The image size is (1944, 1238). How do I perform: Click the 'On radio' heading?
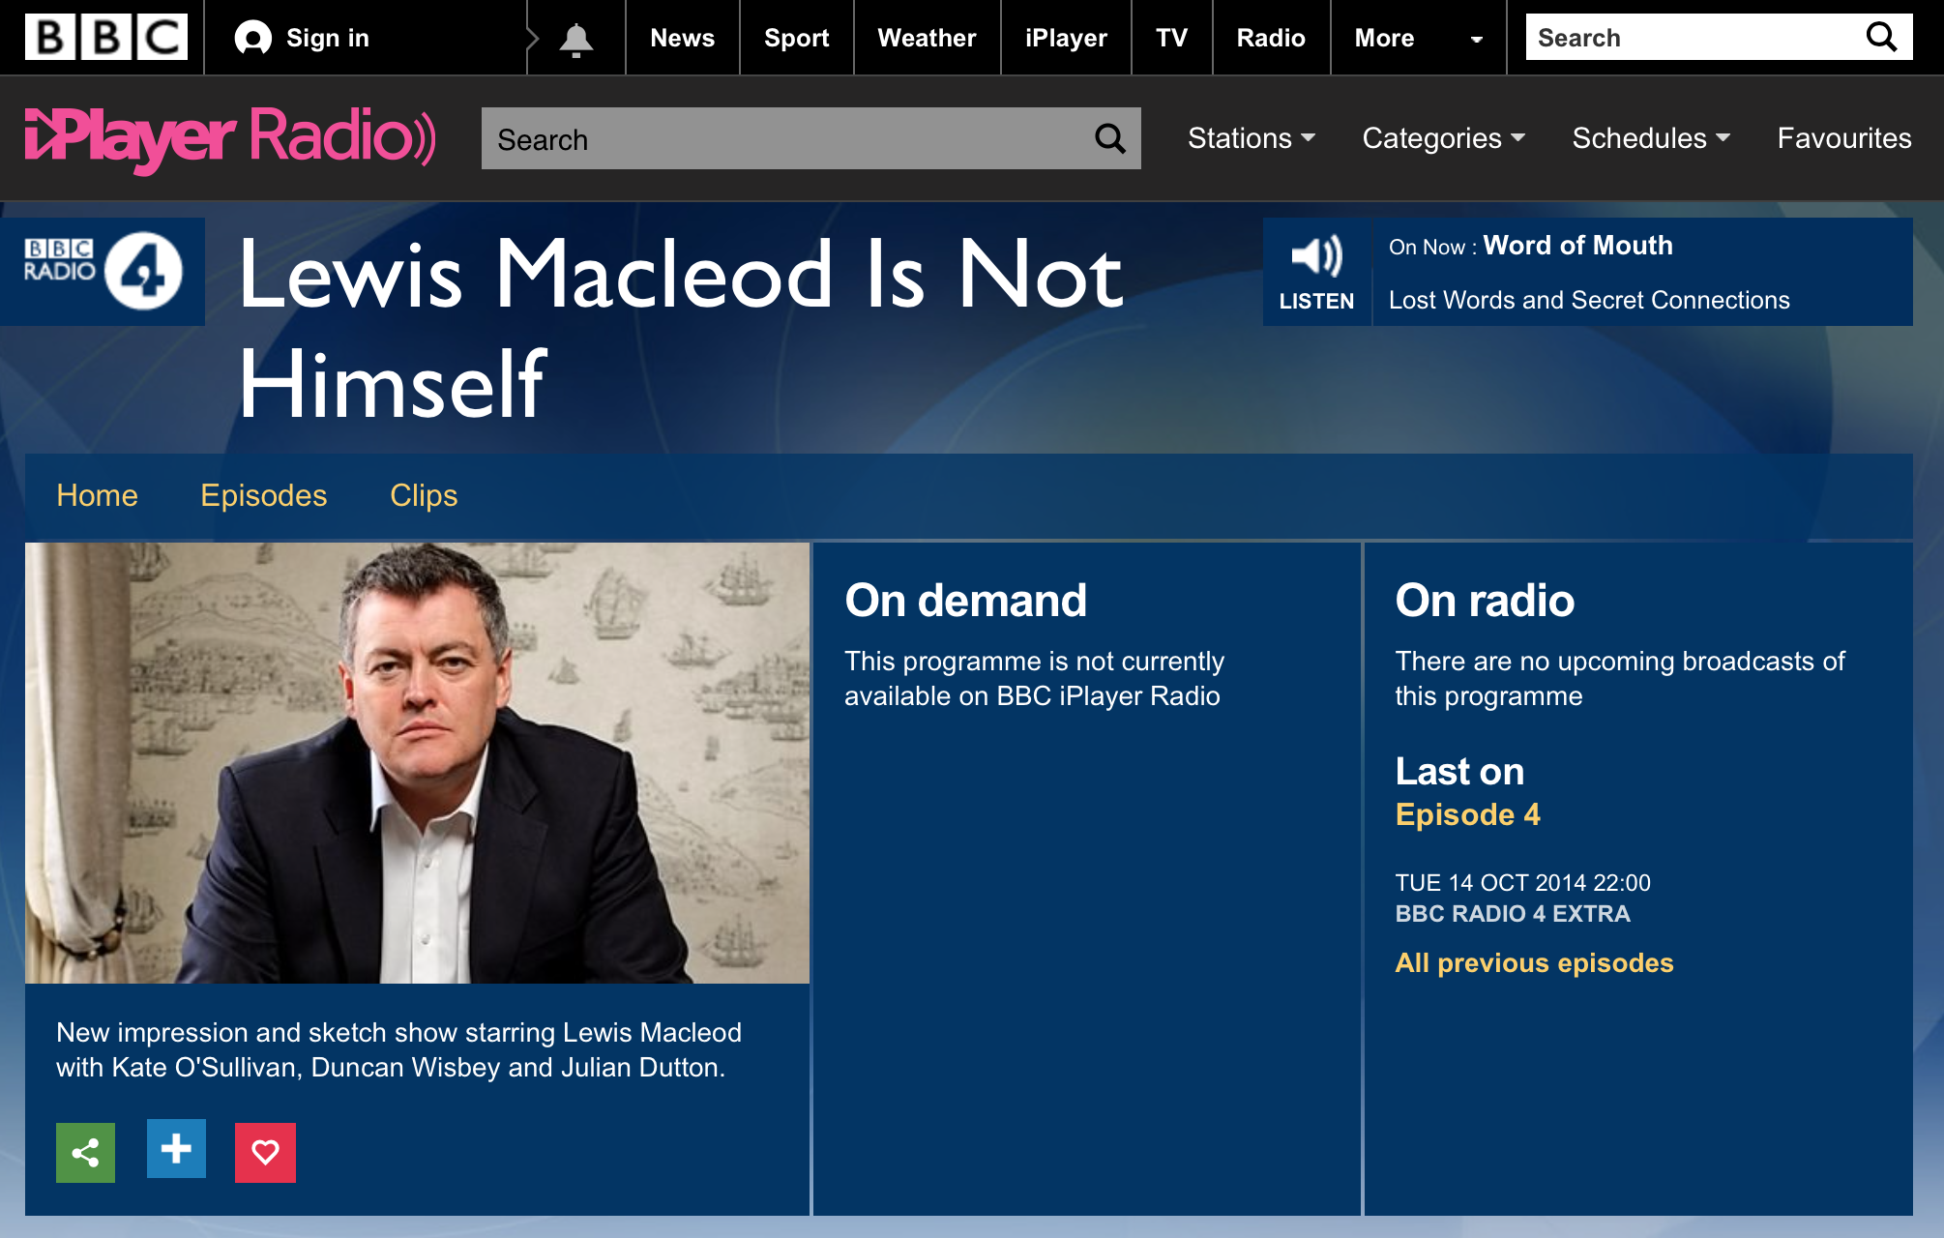pyautogui.click(x=1485, y=601)
